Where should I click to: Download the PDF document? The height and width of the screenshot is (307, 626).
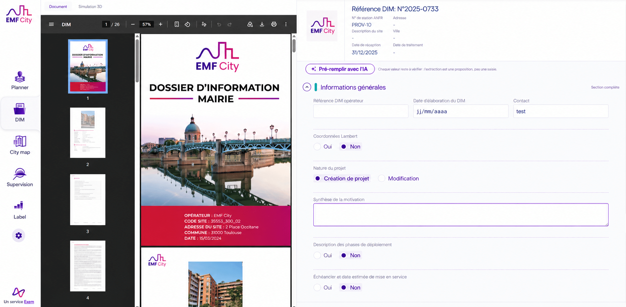[x=262, y=24]
